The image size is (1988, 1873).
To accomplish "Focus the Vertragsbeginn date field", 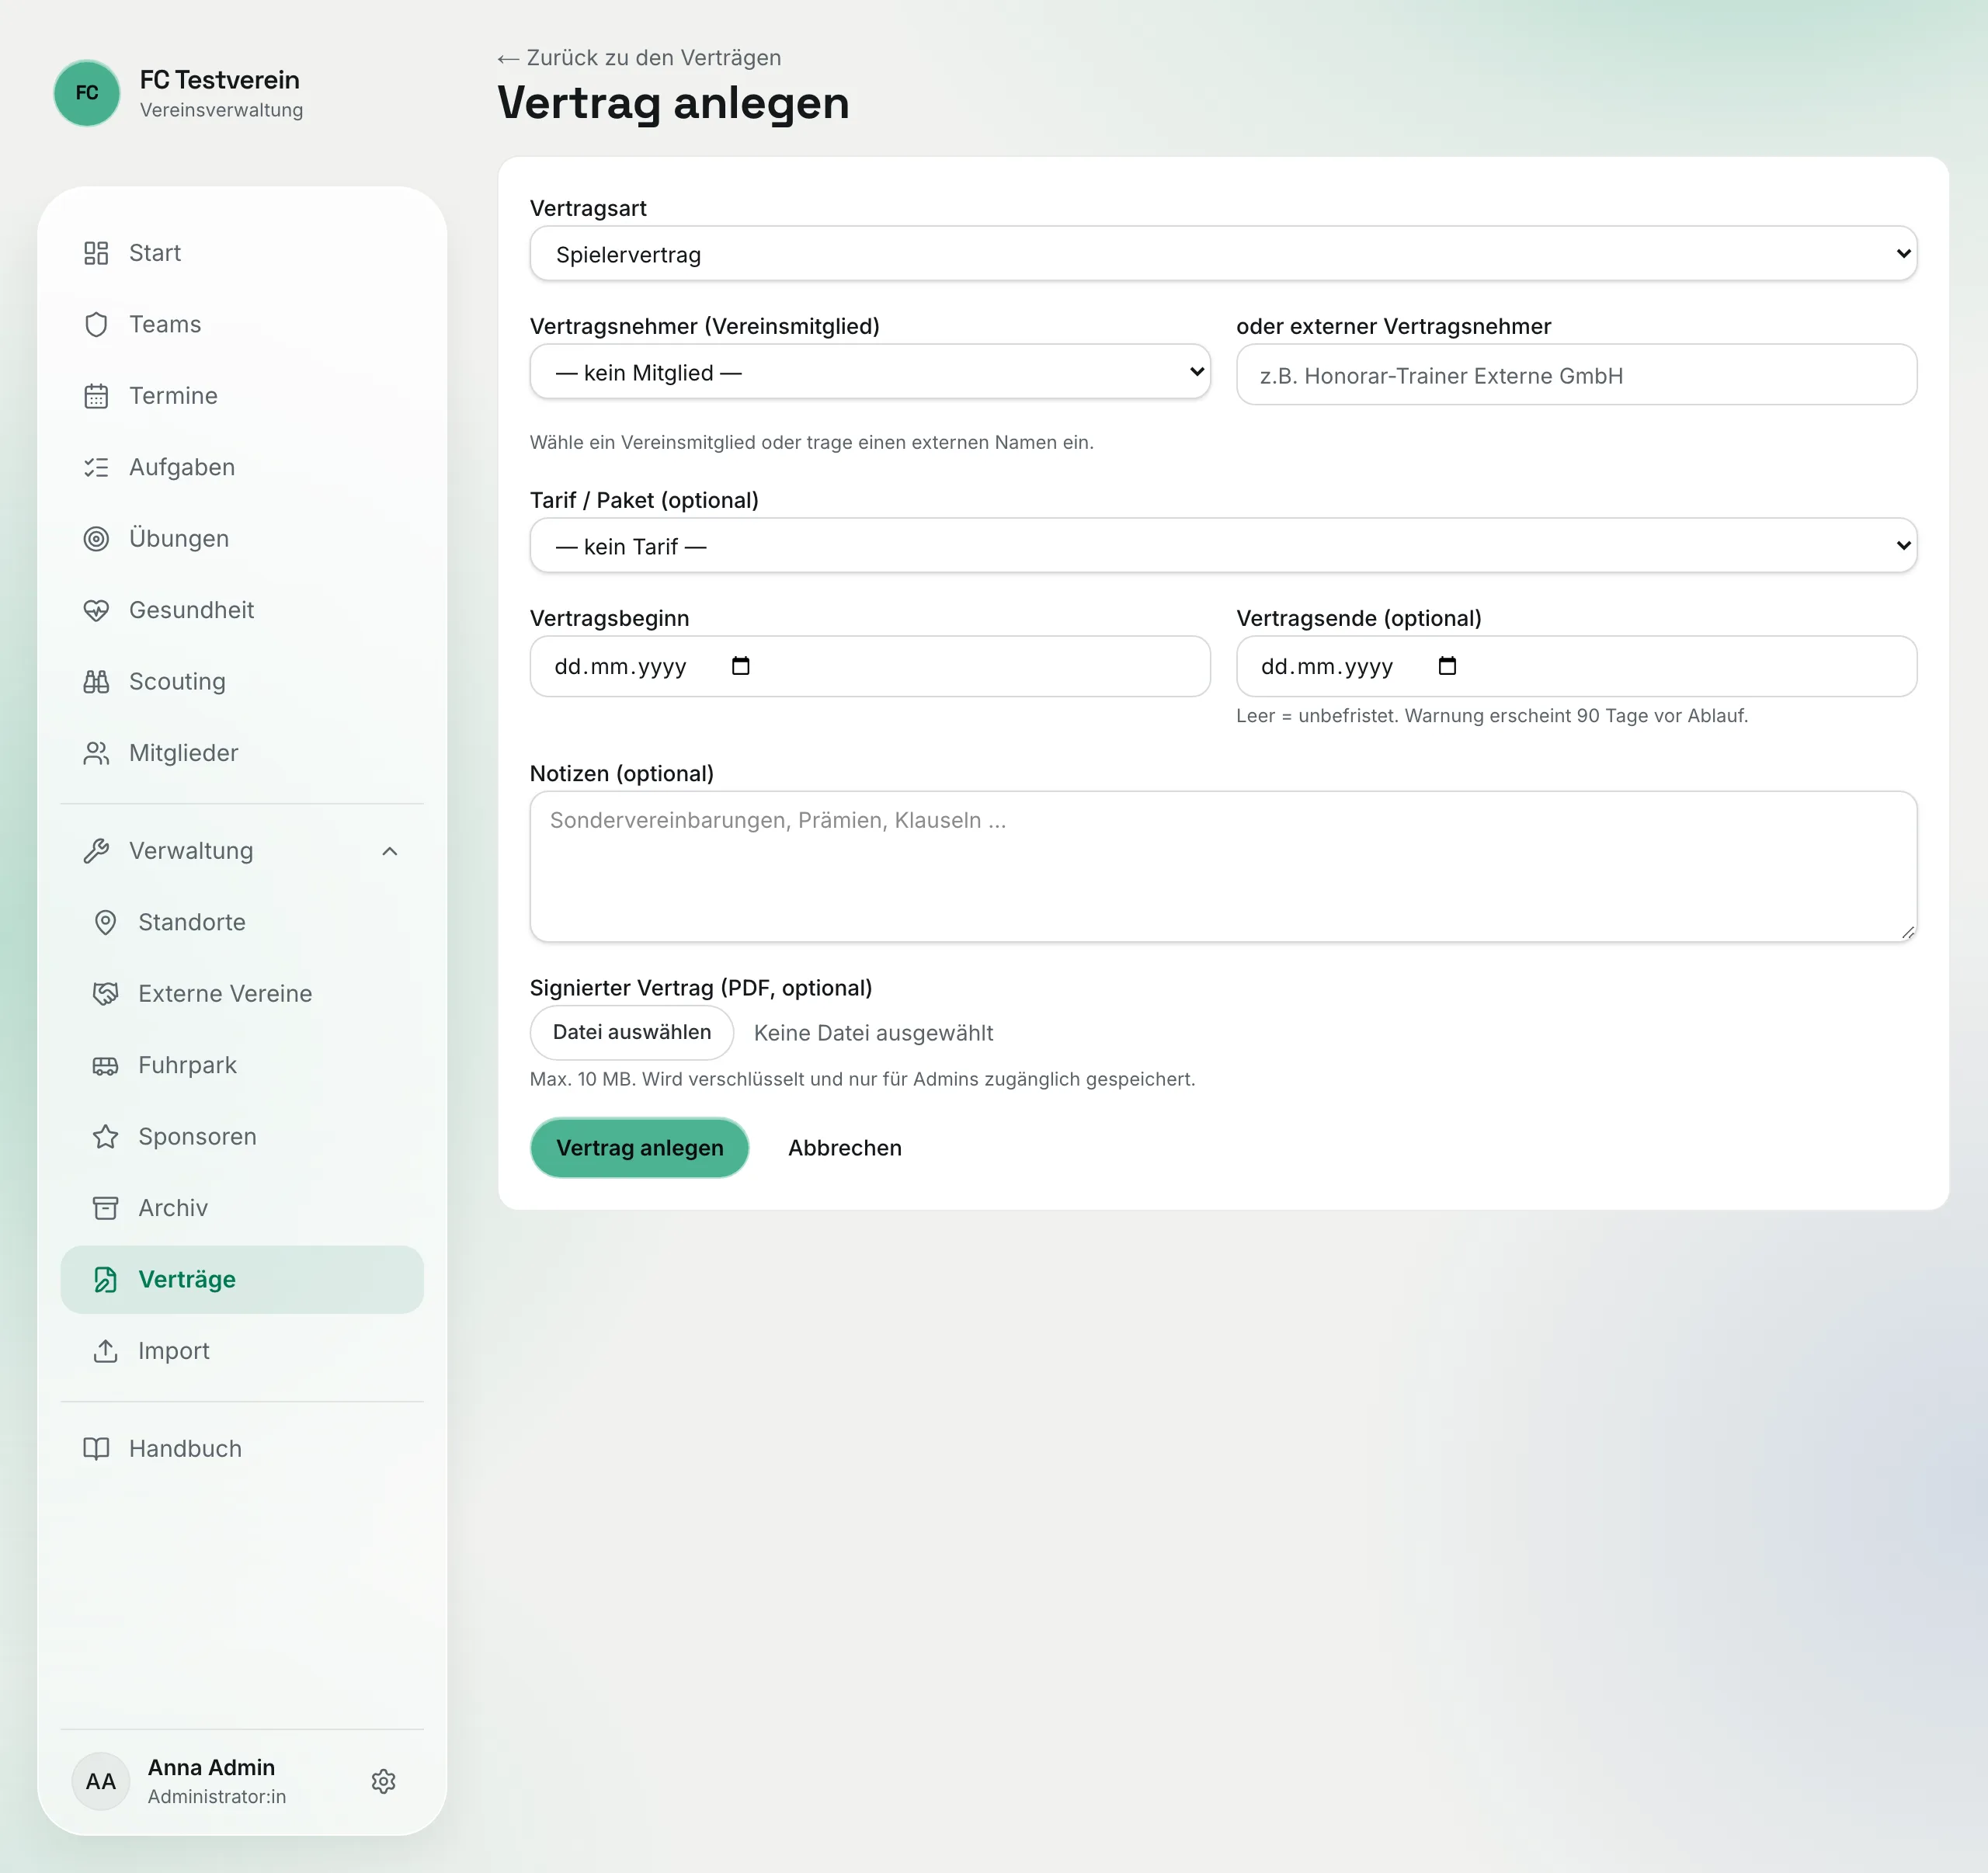I will coord(870,666).
